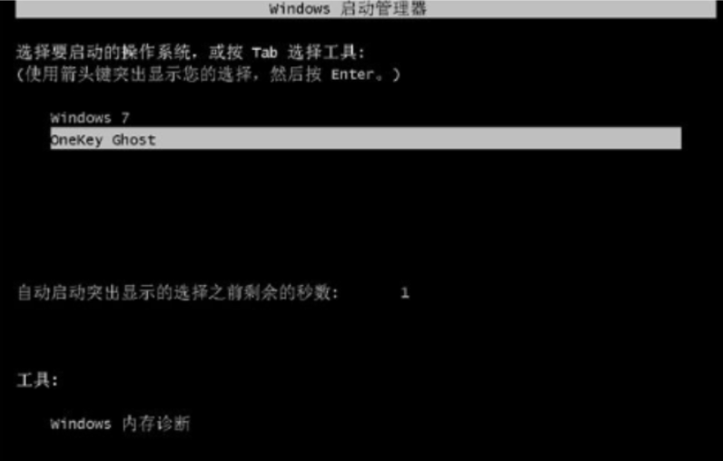723x461 pixels.
Task: Open the Windows 内存诊断 tool
Action: (120, 424)
